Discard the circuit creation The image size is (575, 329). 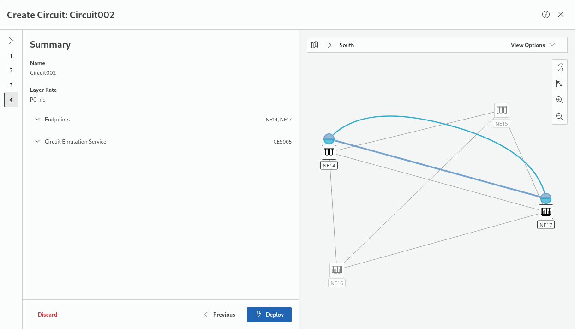coord(48,315)
